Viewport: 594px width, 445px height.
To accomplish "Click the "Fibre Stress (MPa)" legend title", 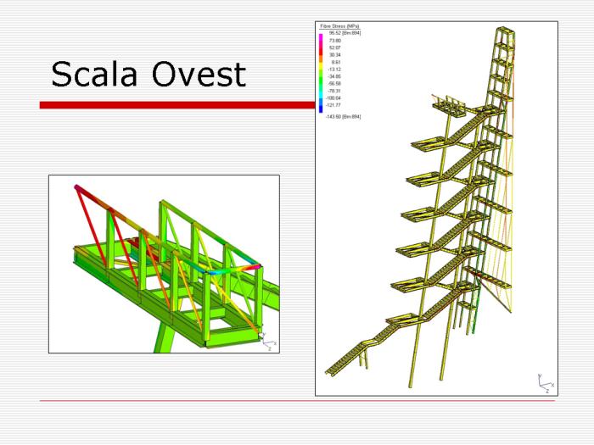I will point(339,26).
